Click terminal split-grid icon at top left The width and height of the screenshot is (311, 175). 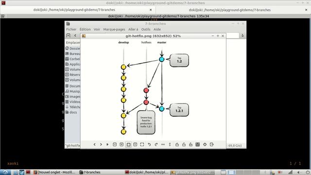[2, 16]
